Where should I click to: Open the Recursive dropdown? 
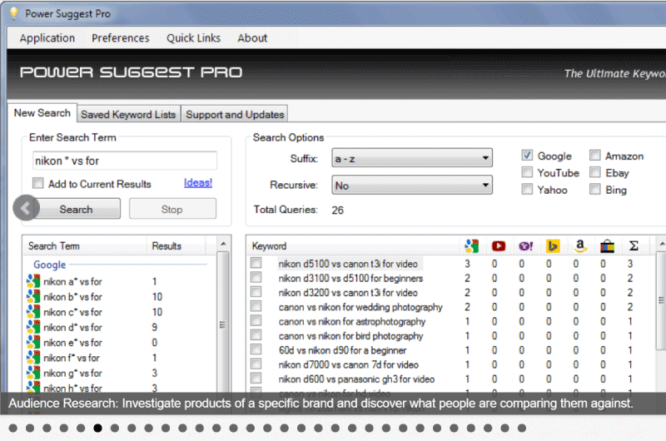point(412,185)
